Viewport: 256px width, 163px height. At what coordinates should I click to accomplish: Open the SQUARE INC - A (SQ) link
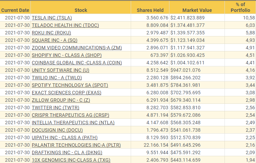click(54, 40)
